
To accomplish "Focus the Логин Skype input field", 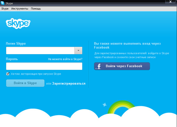I will coord(40,50).
